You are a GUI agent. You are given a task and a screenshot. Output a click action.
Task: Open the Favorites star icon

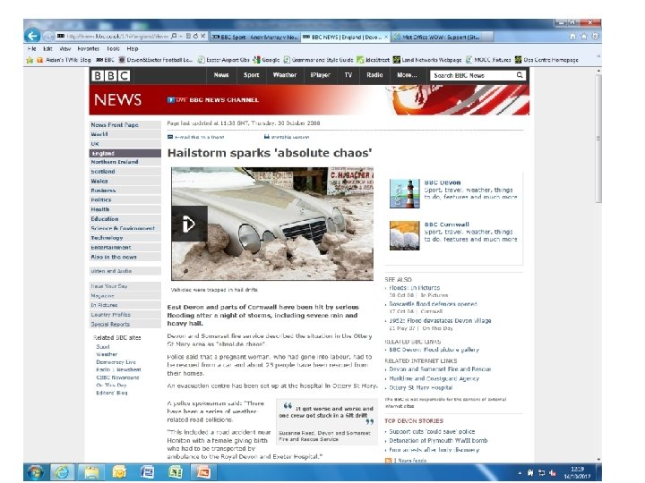584,37
